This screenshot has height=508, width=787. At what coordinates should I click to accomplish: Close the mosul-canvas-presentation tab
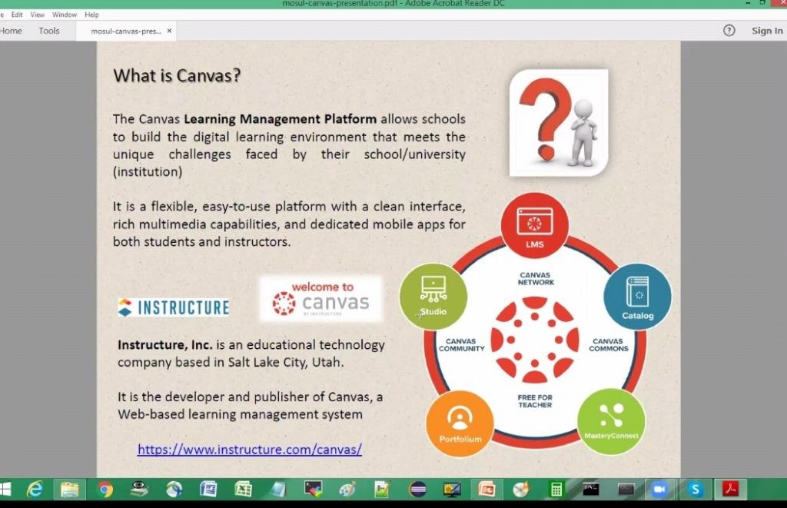point(170,32)
